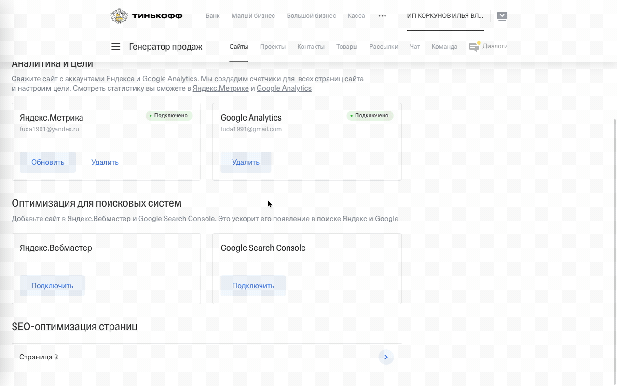
Task: Click Обновить for Яндекс.Метрика
Action: pyautogui.click(x=48, y=162)
